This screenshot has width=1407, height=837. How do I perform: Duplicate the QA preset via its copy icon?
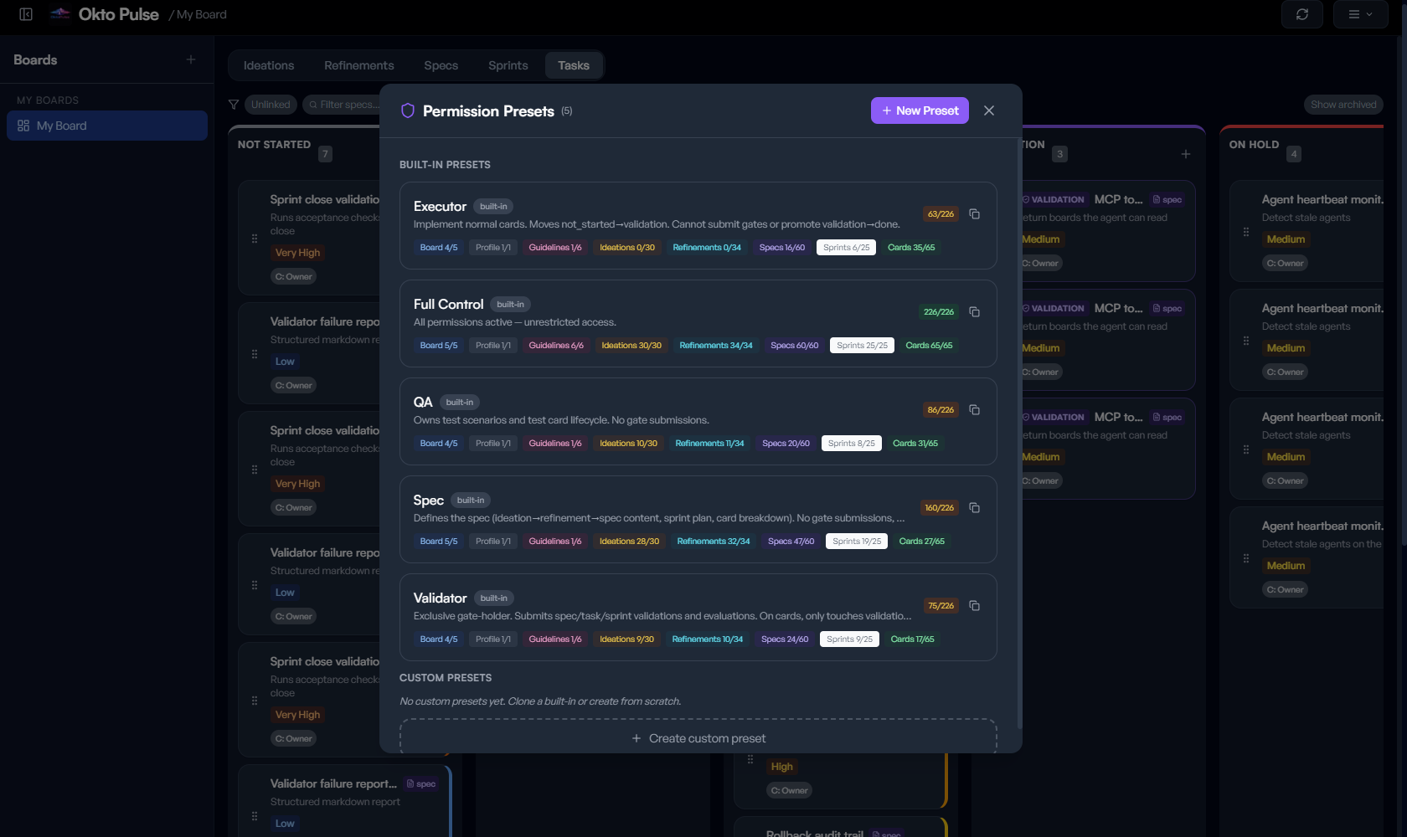coord(974,410)
